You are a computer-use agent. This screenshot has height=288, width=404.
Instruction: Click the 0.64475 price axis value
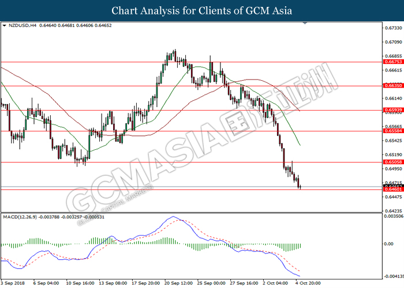393,197
